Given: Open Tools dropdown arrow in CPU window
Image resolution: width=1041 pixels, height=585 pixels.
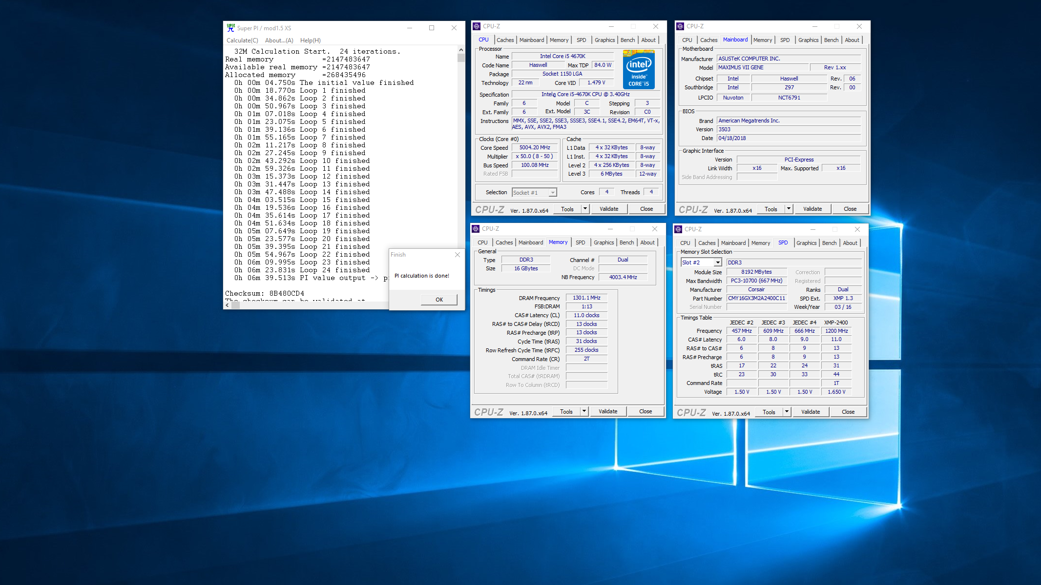Looking at the screenshot, I should tap(585, 209).
